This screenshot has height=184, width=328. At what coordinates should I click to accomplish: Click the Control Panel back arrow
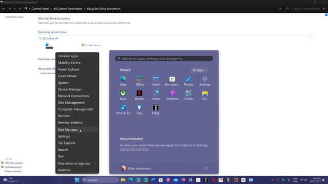point(4,9)
